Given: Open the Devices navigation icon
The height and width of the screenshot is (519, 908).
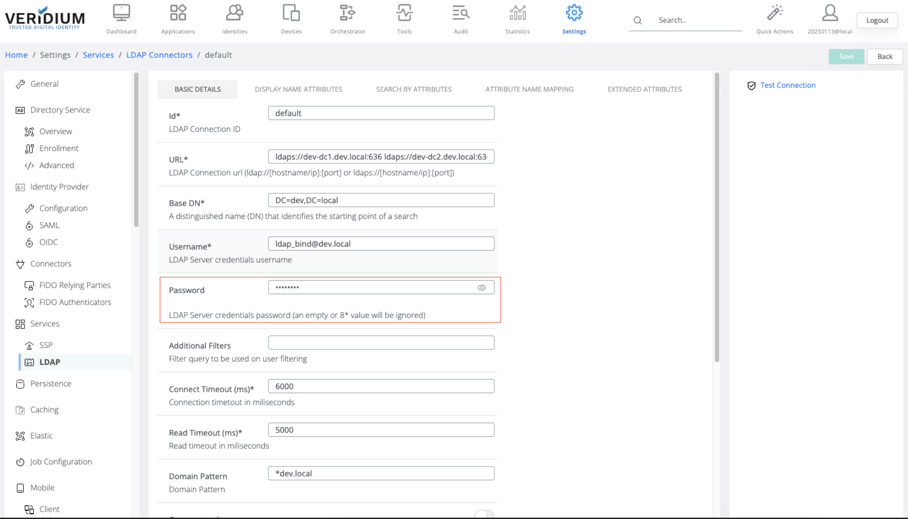Looking at the screenshot, I should 291,14.
